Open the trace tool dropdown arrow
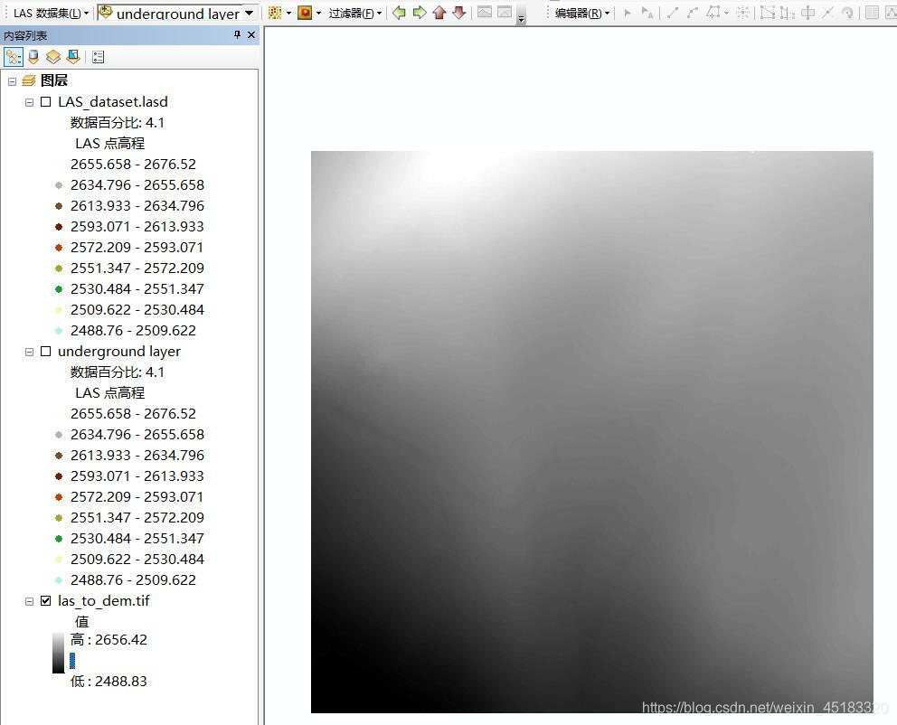 tap(726, 14)
